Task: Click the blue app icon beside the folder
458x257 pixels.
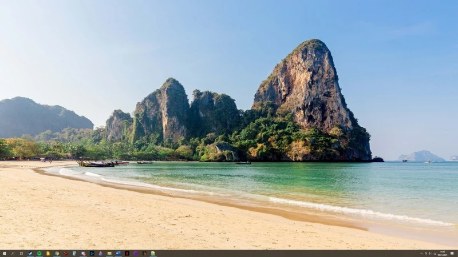Action: click(x=118, y=253)
